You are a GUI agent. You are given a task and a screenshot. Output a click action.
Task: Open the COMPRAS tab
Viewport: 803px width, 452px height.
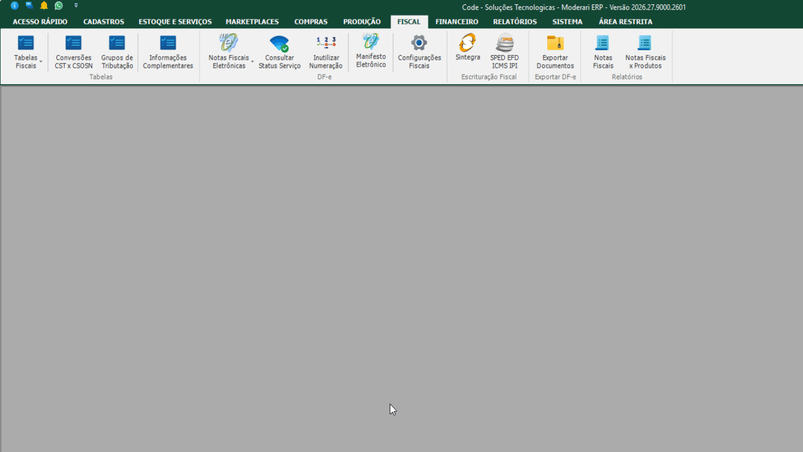311,22
